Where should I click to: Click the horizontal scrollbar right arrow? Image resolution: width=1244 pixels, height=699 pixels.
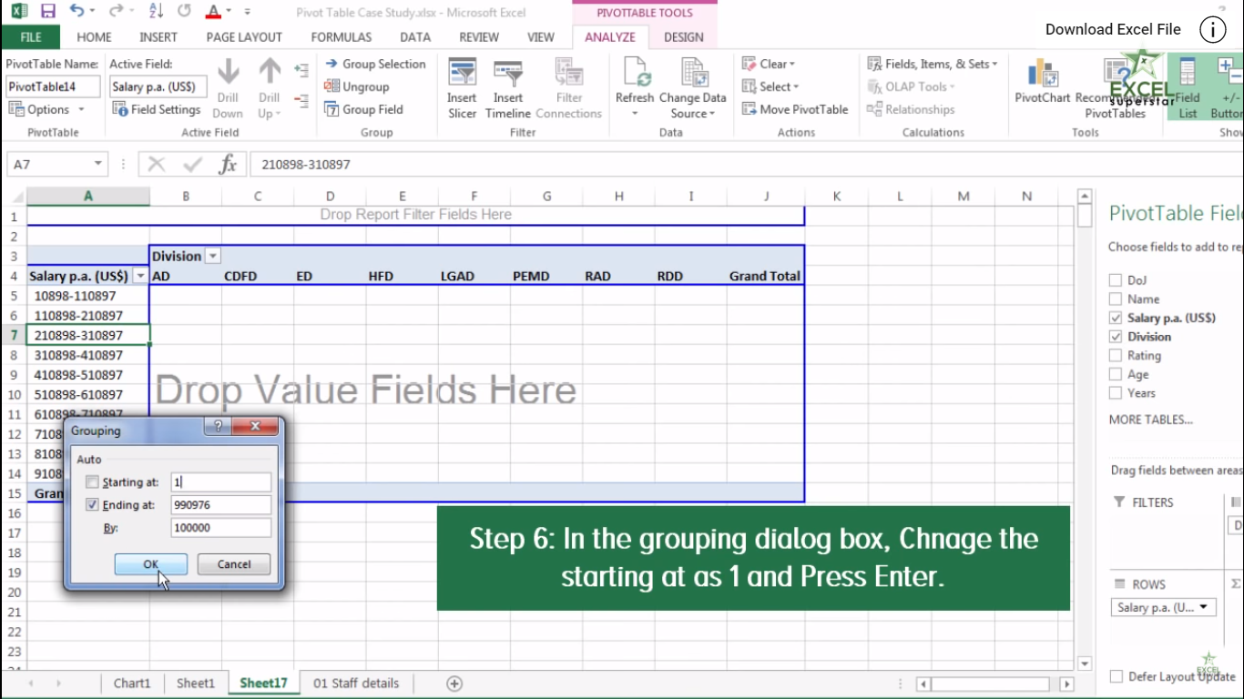coord(1067,684)
